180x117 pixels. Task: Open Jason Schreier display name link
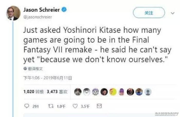(x=42, y=10)
